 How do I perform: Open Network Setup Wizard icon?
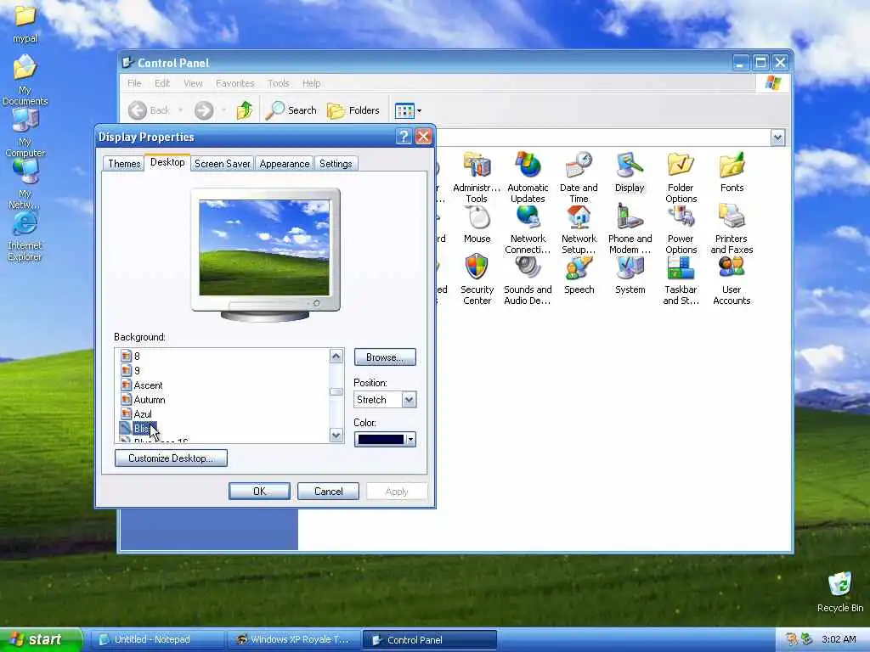pyautogui.click(x=579, y=229)
